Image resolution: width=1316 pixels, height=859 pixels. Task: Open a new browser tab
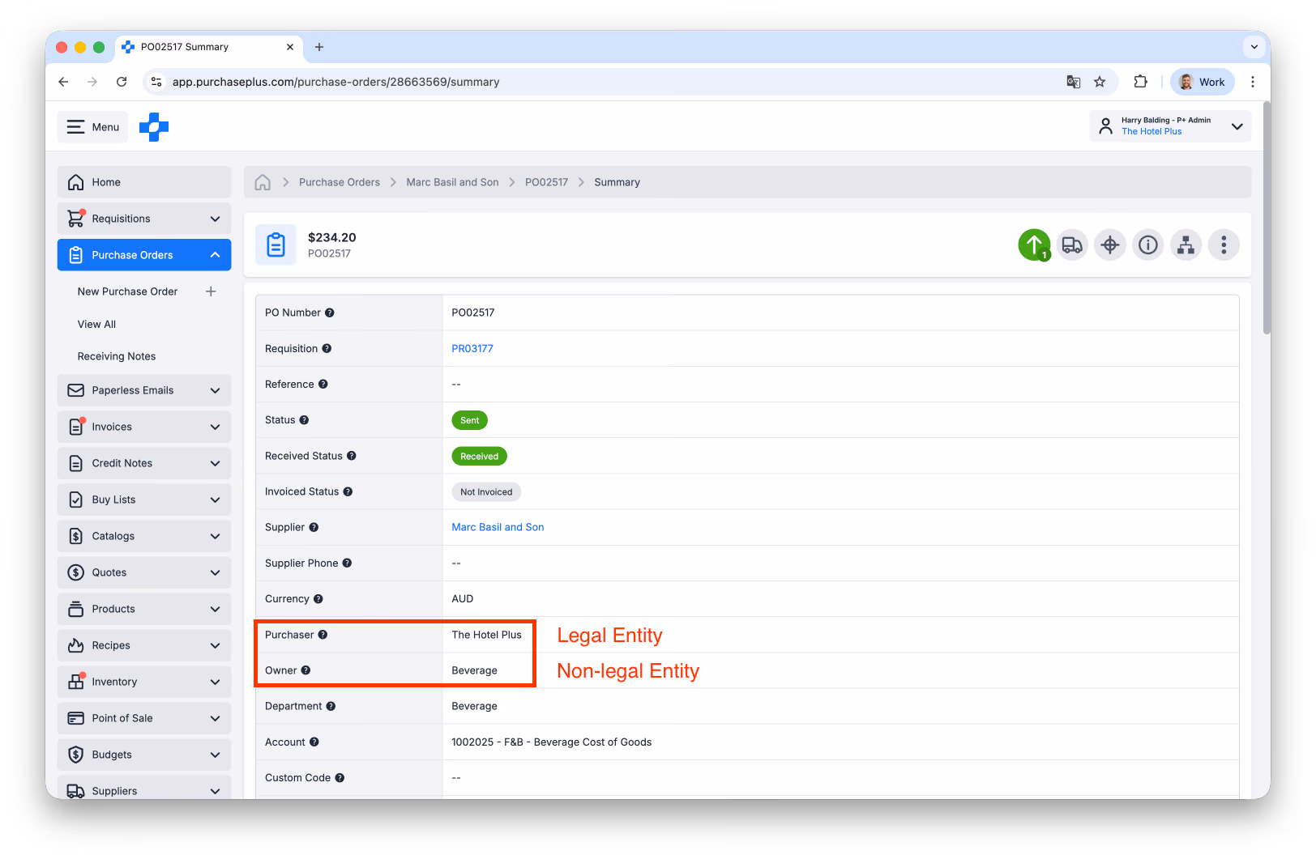tap(319, 47)
